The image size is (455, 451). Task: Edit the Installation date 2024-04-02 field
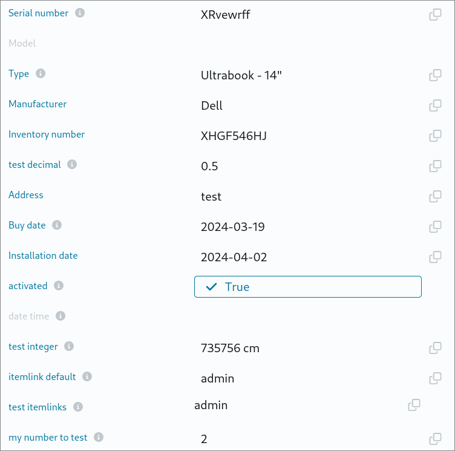[234, 257]
